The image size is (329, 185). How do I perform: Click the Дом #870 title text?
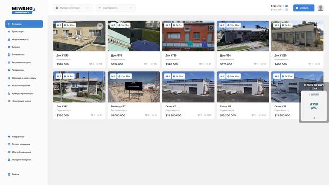click(116, 55)
